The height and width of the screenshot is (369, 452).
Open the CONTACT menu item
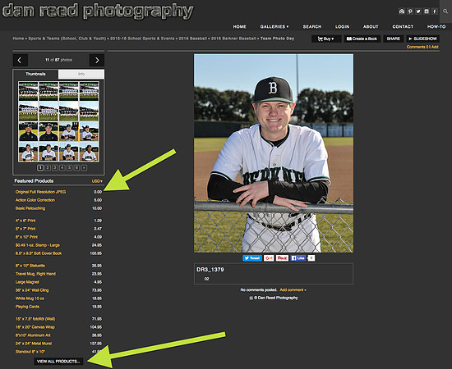[x=403, y=26]
